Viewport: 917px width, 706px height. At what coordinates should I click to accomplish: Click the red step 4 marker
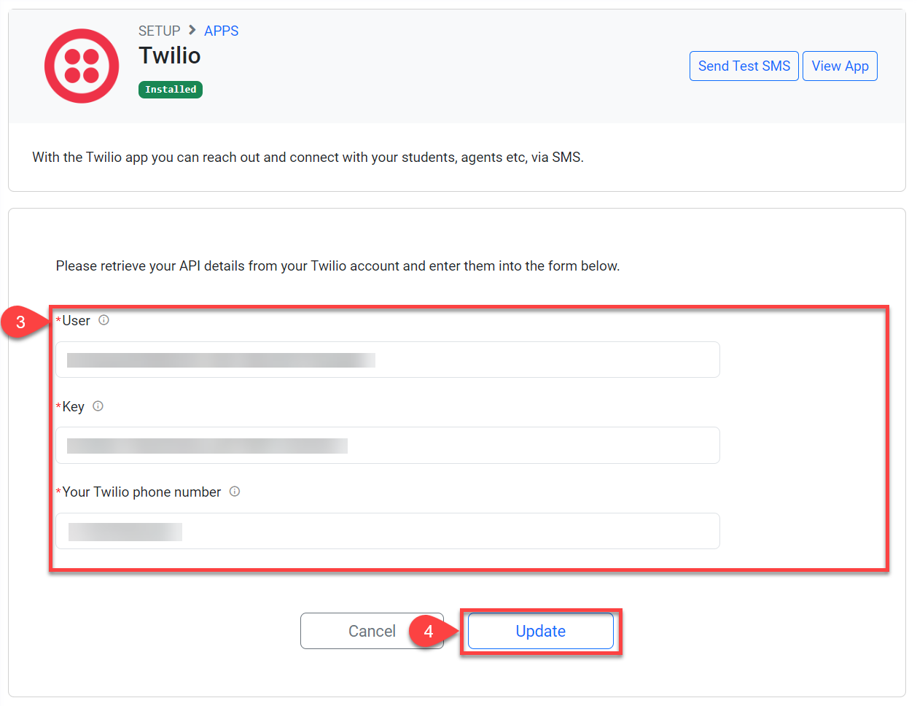click(429, 632)
